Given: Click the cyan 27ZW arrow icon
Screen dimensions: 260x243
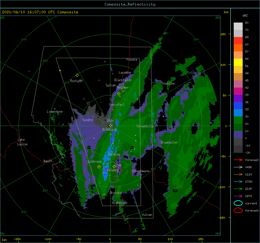Looking at the screenshot, I should 238,182.
